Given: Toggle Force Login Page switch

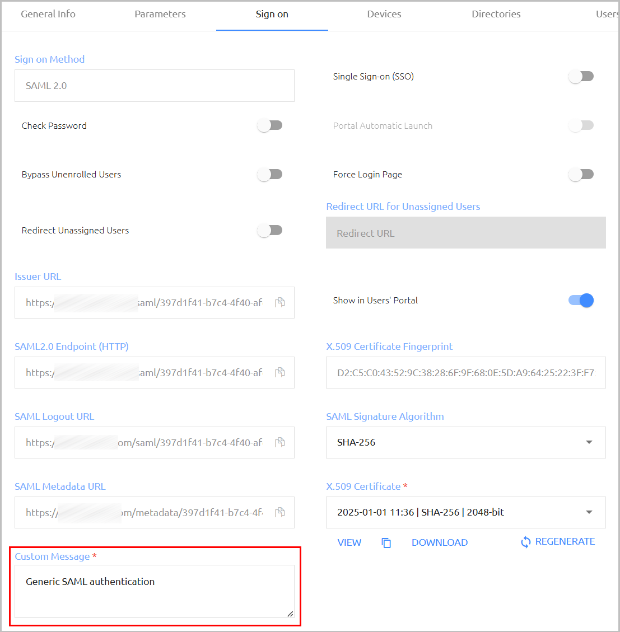Looking at the screenshot, I should 581,175.
